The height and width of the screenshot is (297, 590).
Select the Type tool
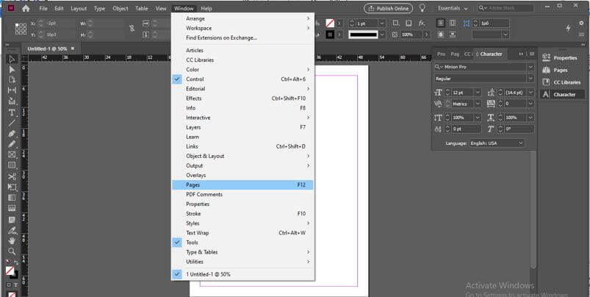[12, 112]
